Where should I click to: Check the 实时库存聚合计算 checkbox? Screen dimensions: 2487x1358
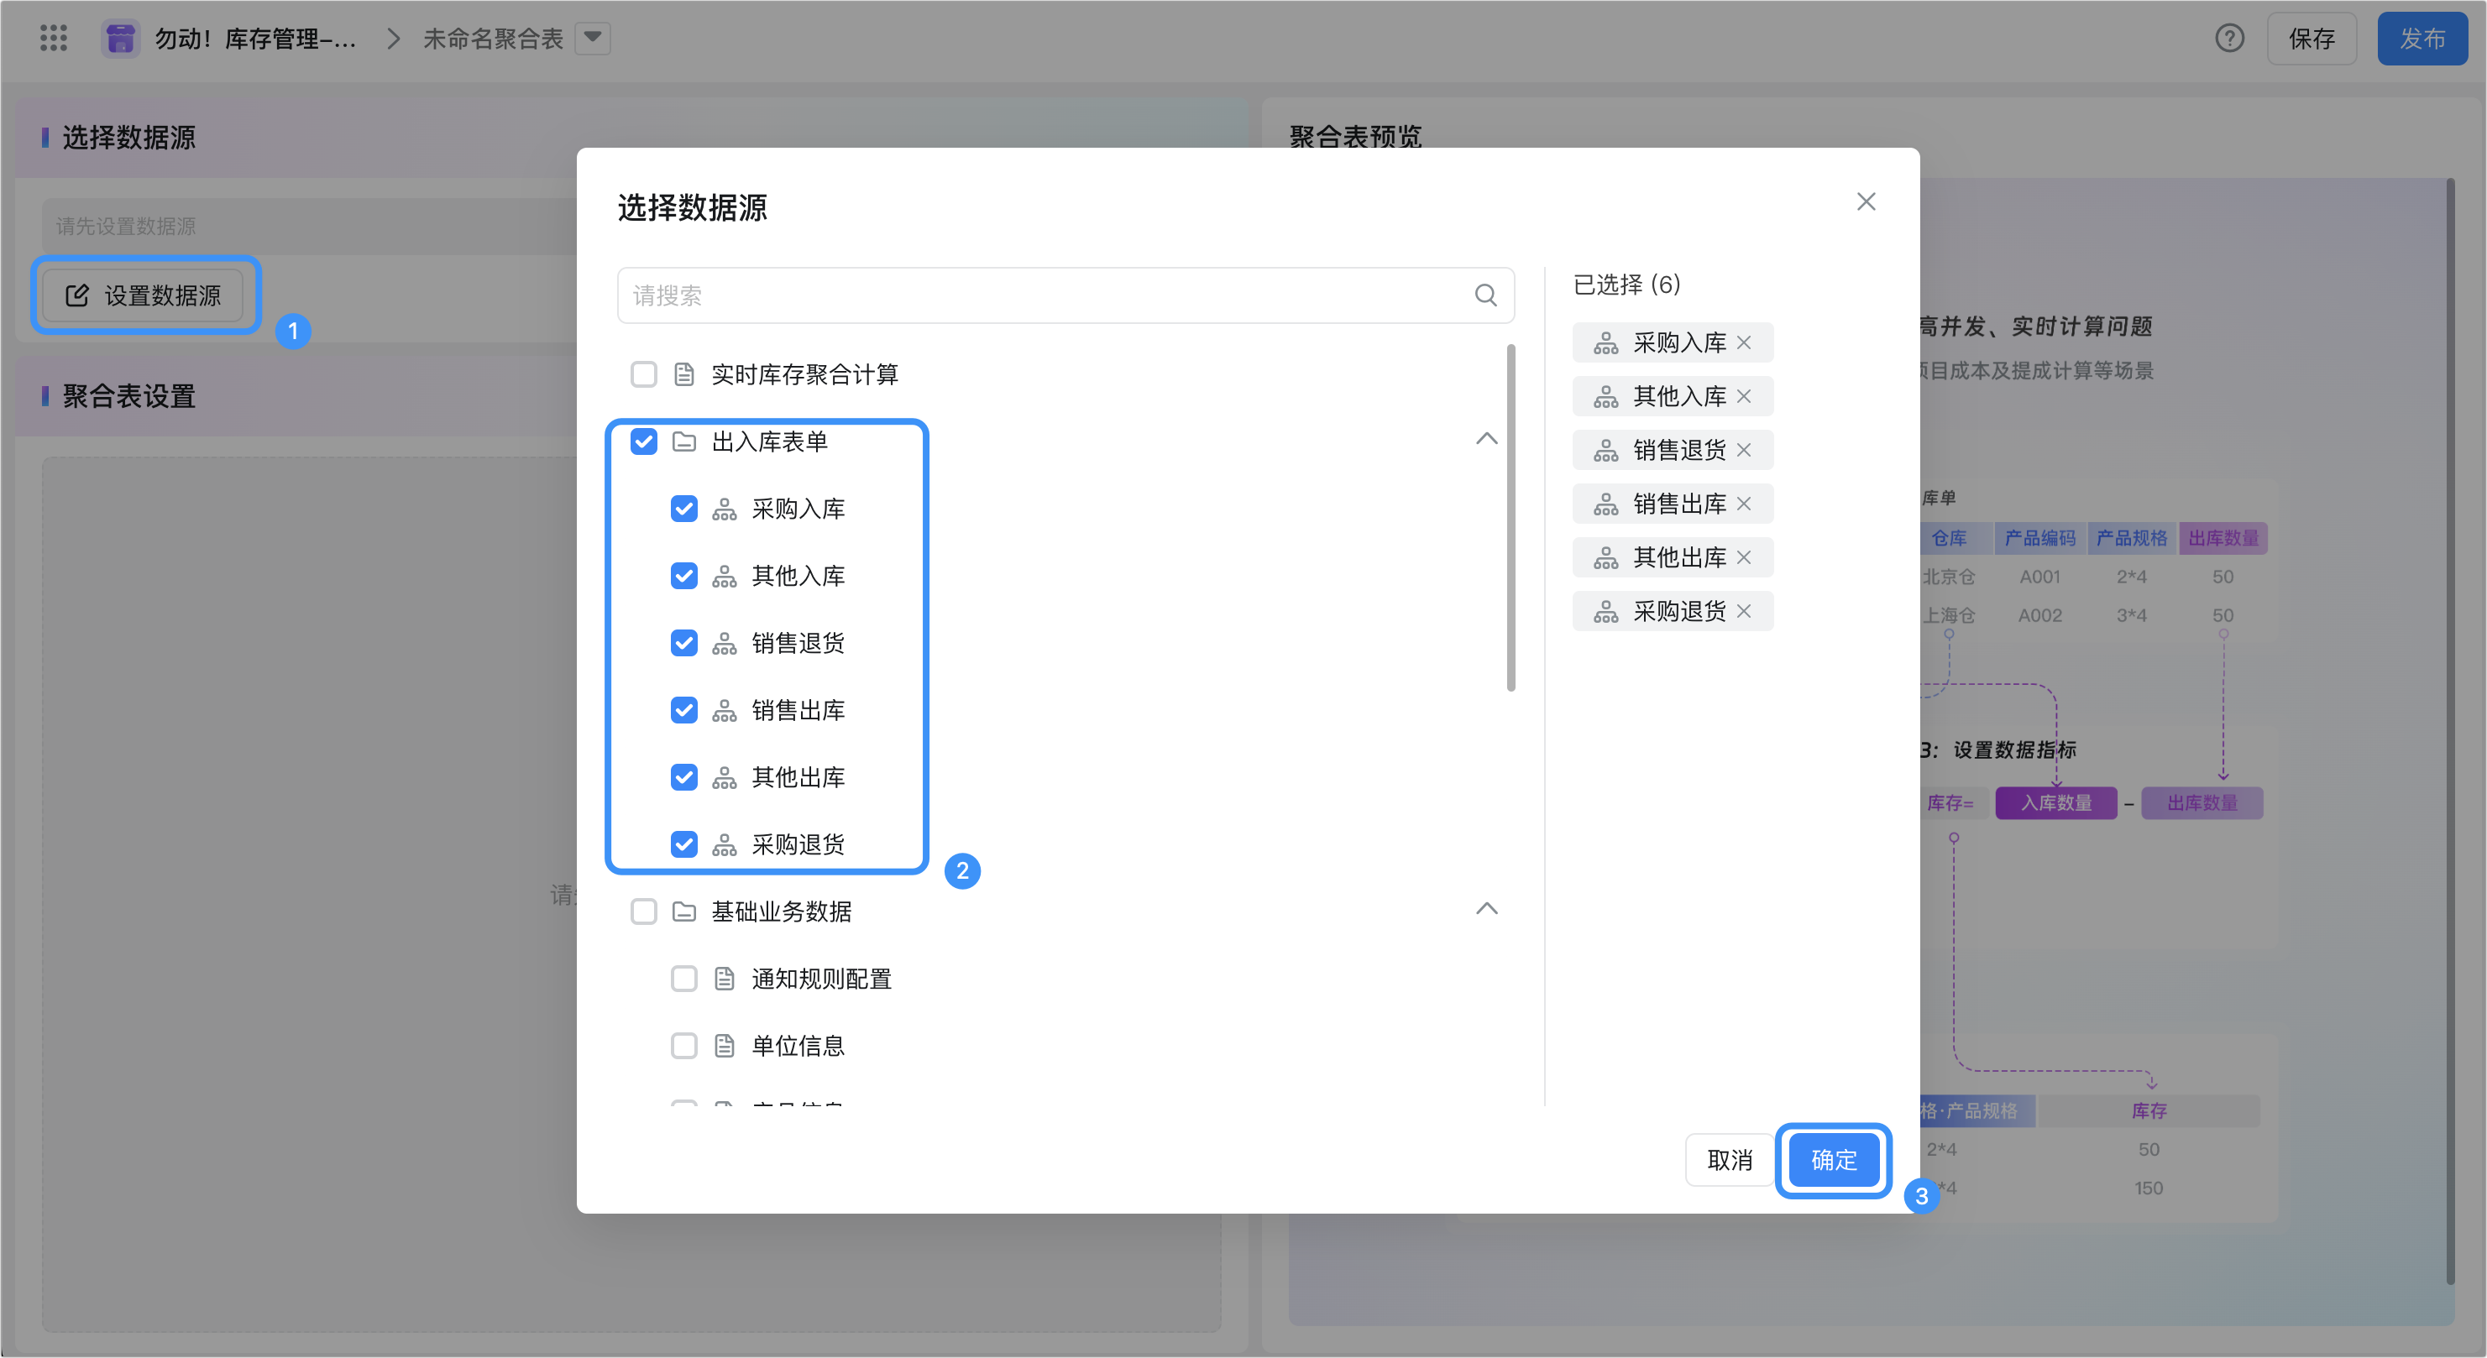[x=643, y=374]
